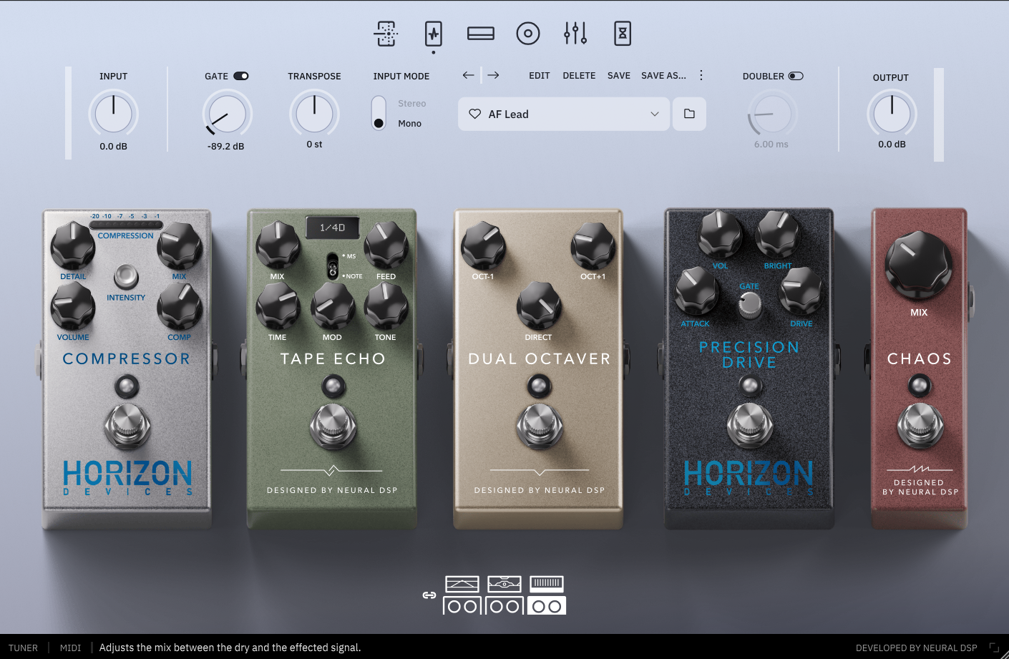This screenshot has height=659, width=1009.
Task: Open the amplifier section icon
Action: [481, 34]
